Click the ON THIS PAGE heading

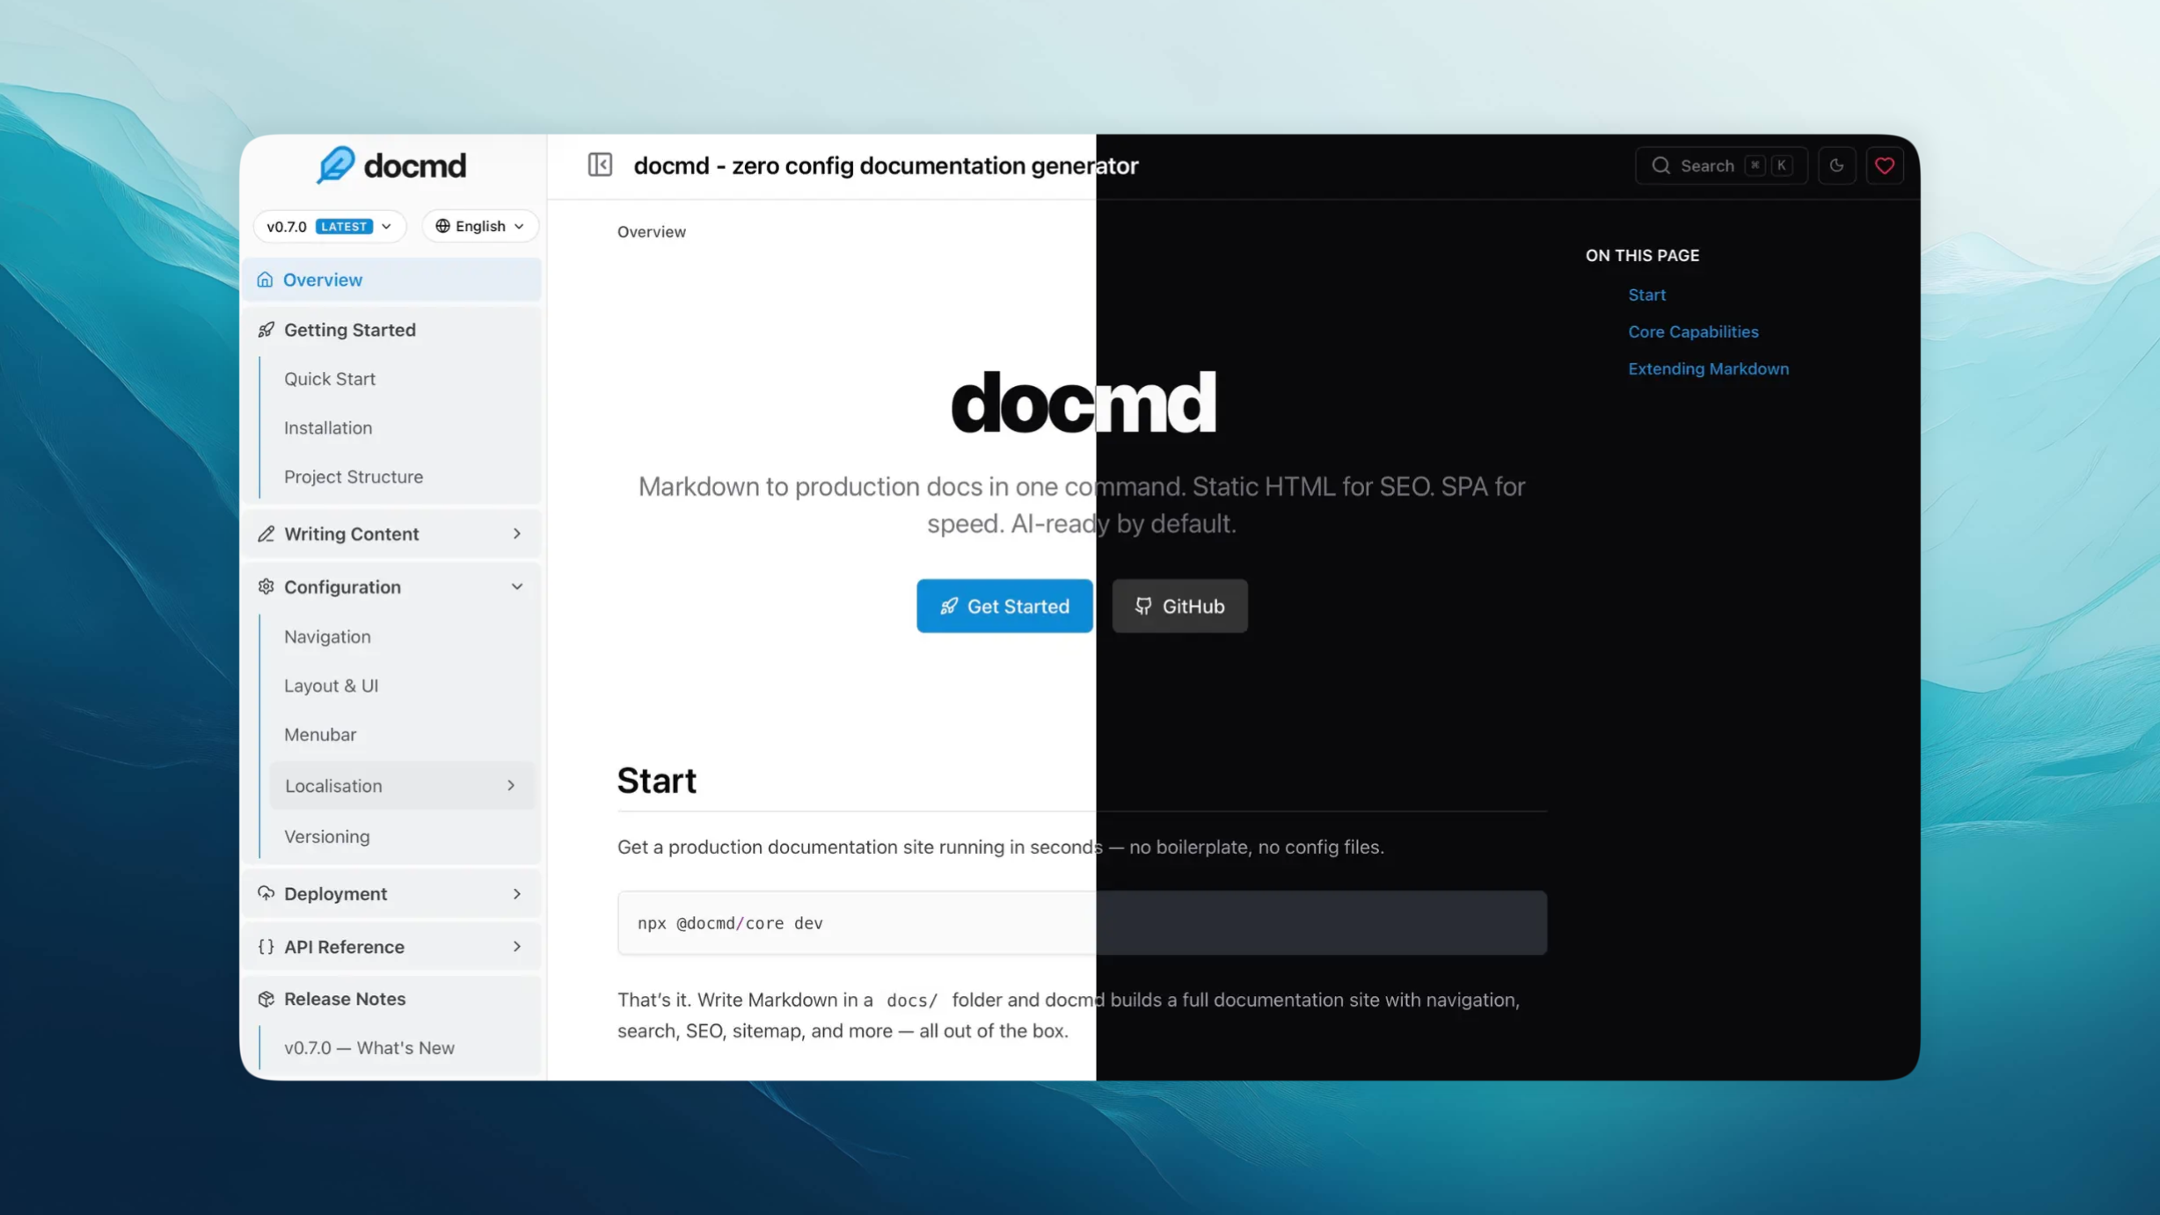[1642, 255]
